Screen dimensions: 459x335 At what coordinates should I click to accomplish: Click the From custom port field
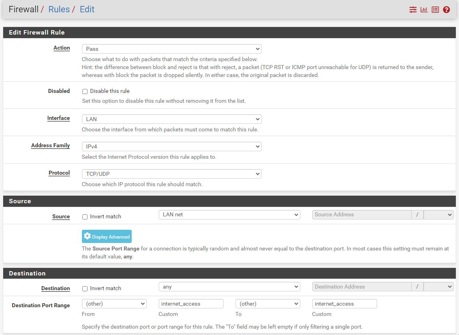(x=191, y=304)
